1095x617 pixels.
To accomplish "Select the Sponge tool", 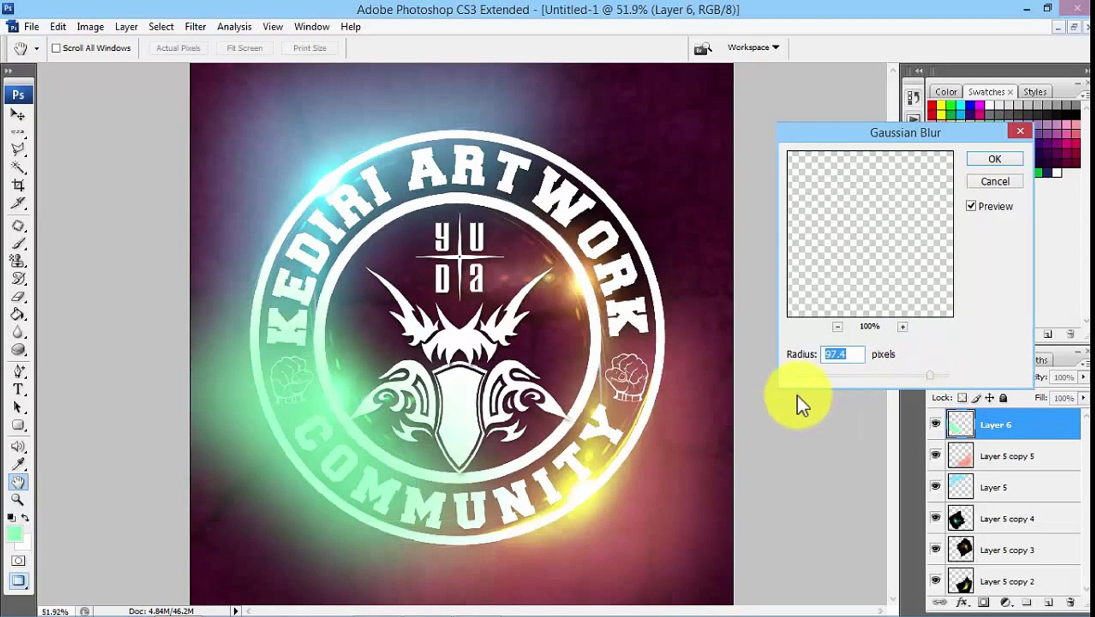I will (18, 350).
